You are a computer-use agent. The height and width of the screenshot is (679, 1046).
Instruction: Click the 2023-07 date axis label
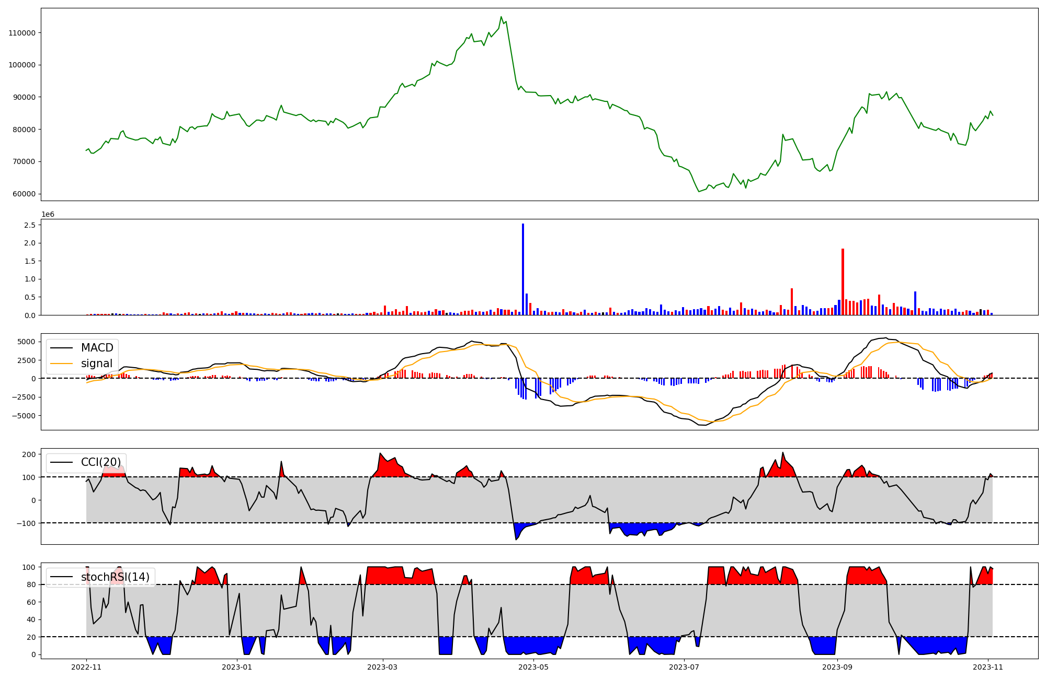click(x=684, y=666)
